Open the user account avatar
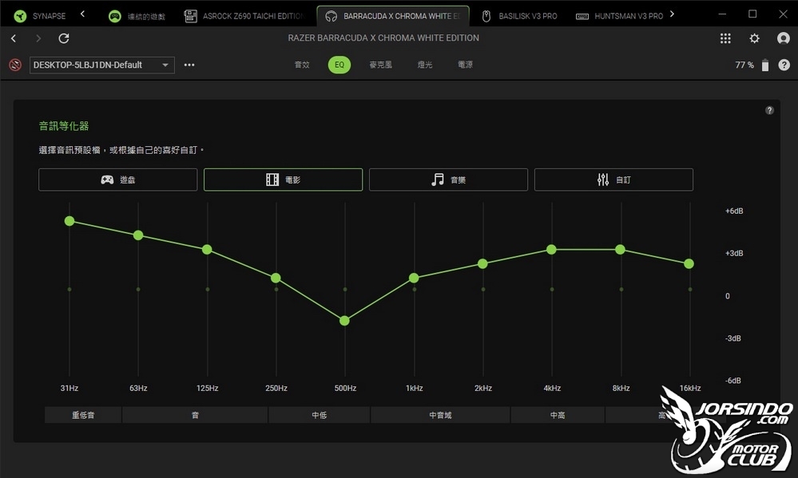The height and width of the screenshot is (478, 798). (784, 38)
